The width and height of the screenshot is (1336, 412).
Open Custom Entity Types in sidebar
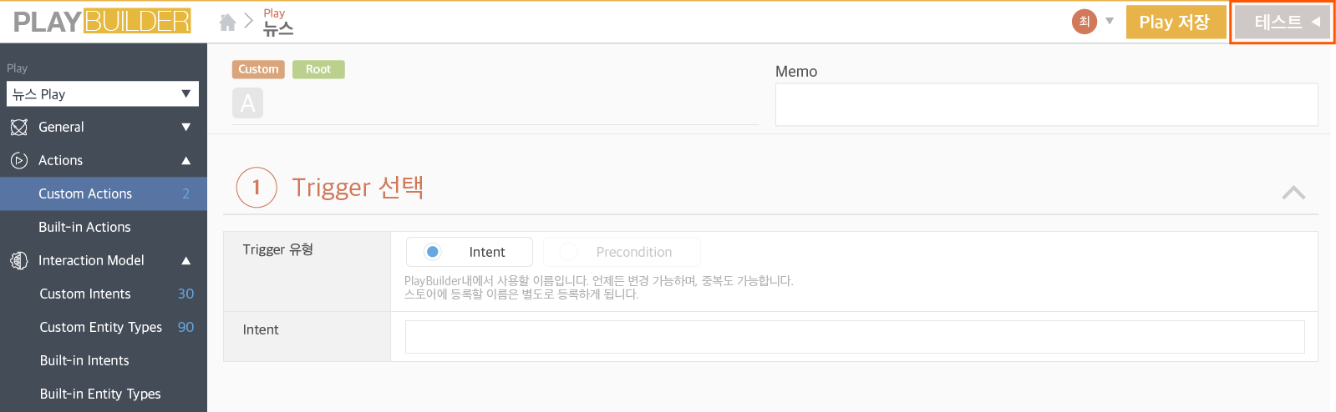point(100,328)
